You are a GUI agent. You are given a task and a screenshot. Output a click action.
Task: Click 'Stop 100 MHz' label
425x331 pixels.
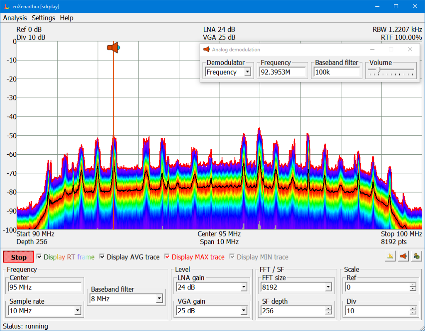click(x=401, y=234)
